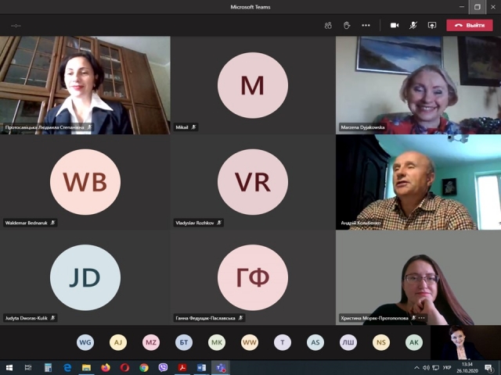Open Task View on the taskbar
Screen dimensions: 501x375
[x=28, y=367]
